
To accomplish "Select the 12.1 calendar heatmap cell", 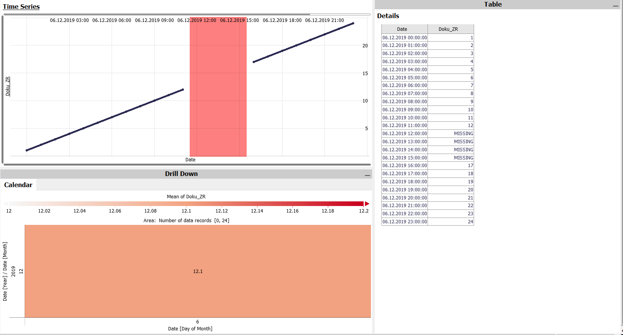I will point(197,271).
